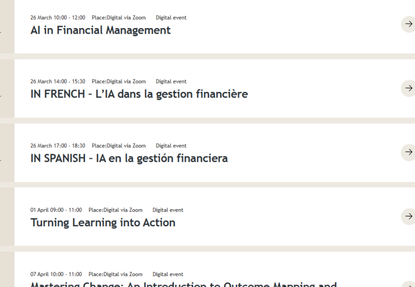The height and width of the screenshot is (287, 415).
Task: Click Digital event tag on the 07 April card
Action: pos(168,274)
